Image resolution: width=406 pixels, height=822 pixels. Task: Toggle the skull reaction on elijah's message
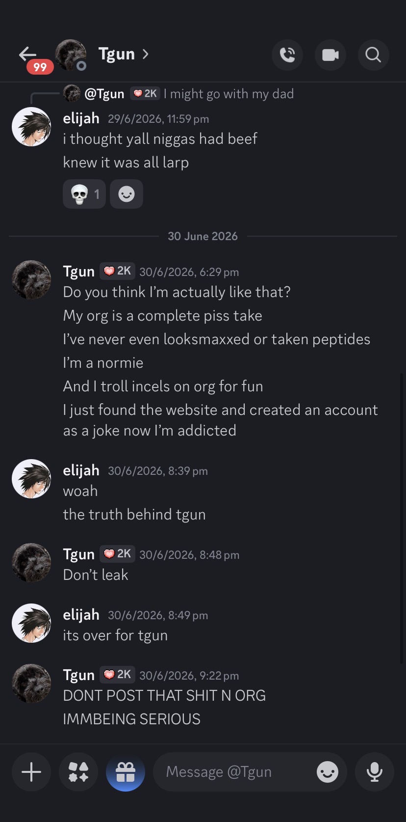(84, 194)
